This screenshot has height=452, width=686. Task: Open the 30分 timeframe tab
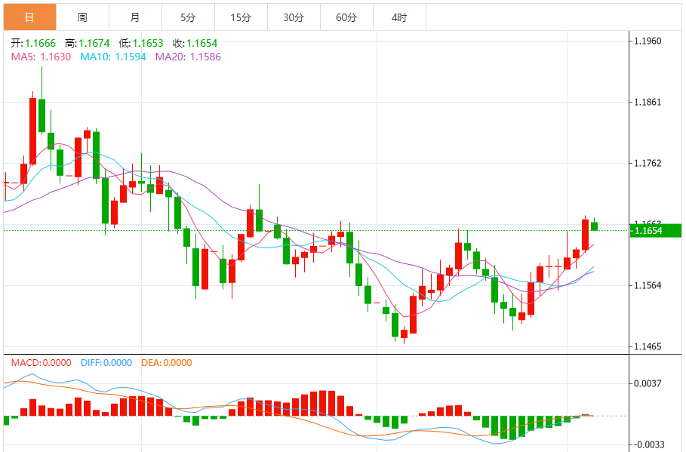click(294, 17)
